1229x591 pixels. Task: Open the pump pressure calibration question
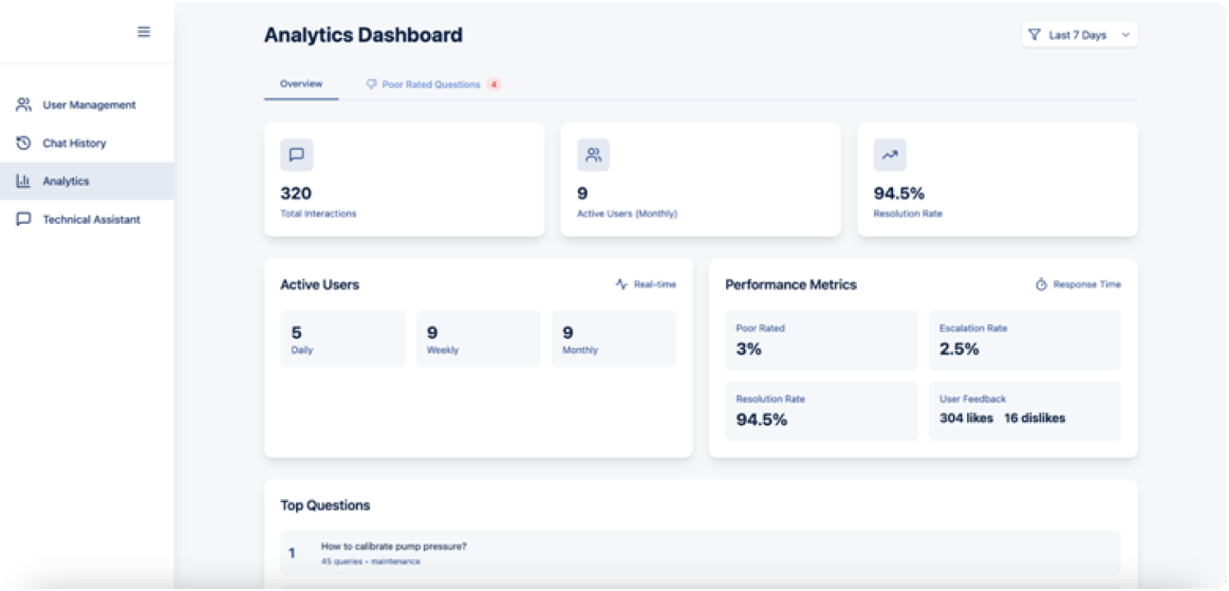tap(699, 552)
